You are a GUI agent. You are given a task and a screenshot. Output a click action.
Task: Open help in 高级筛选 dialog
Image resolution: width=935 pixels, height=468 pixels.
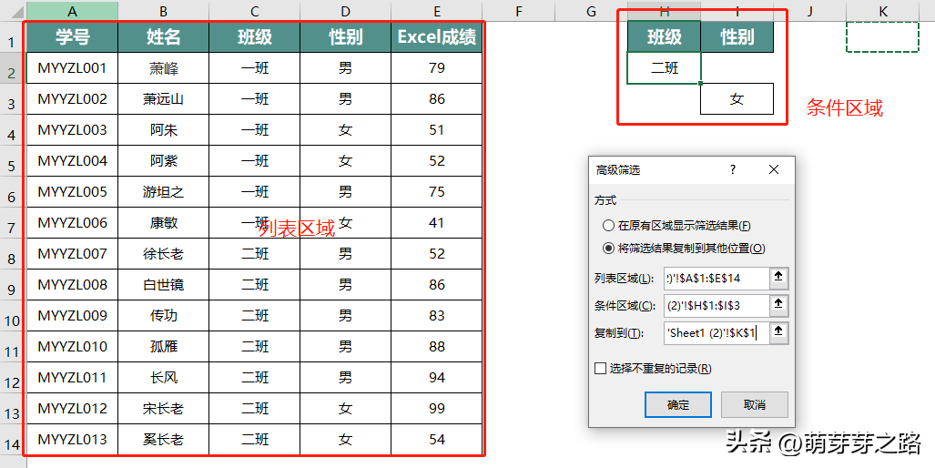(732, 170)
